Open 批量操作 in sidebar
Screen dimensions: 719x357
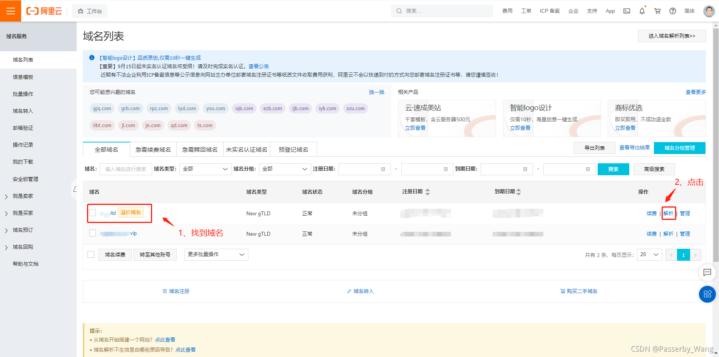[23, 94]
